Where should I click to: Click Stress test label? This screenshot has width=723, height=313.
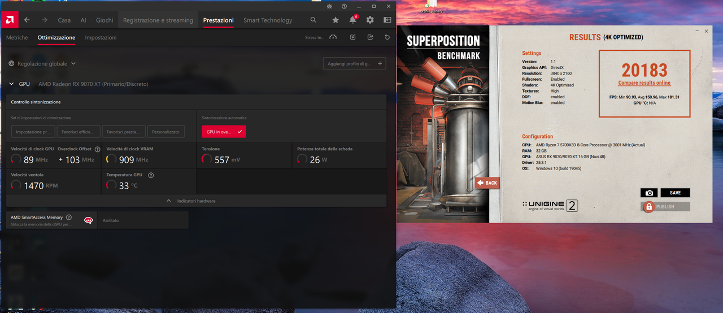pyautogui.click(x=315, y=37)
